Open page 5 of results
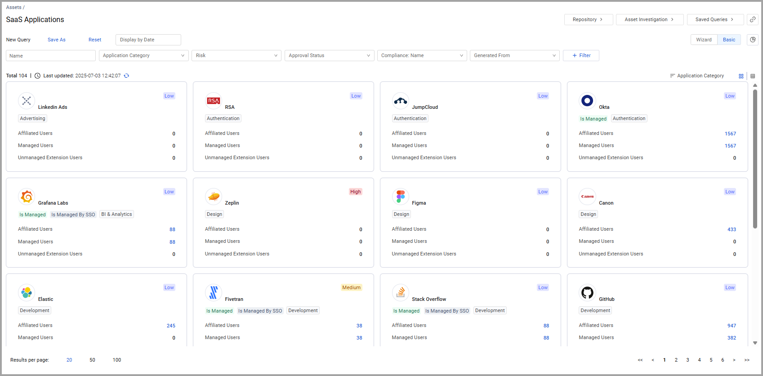The width and height of the screenshot is (763, 376). [711, 360]
